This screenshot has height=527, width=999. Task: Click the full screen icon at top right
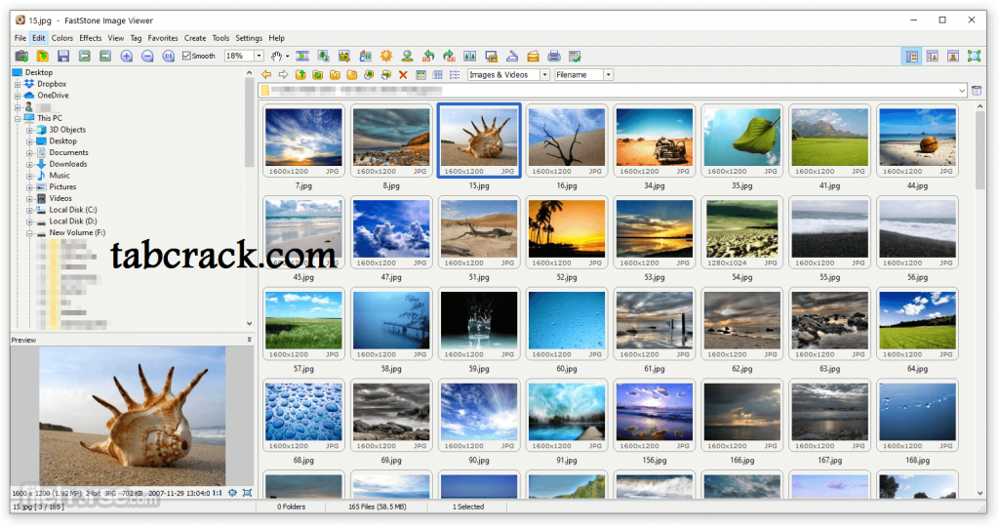974,56
